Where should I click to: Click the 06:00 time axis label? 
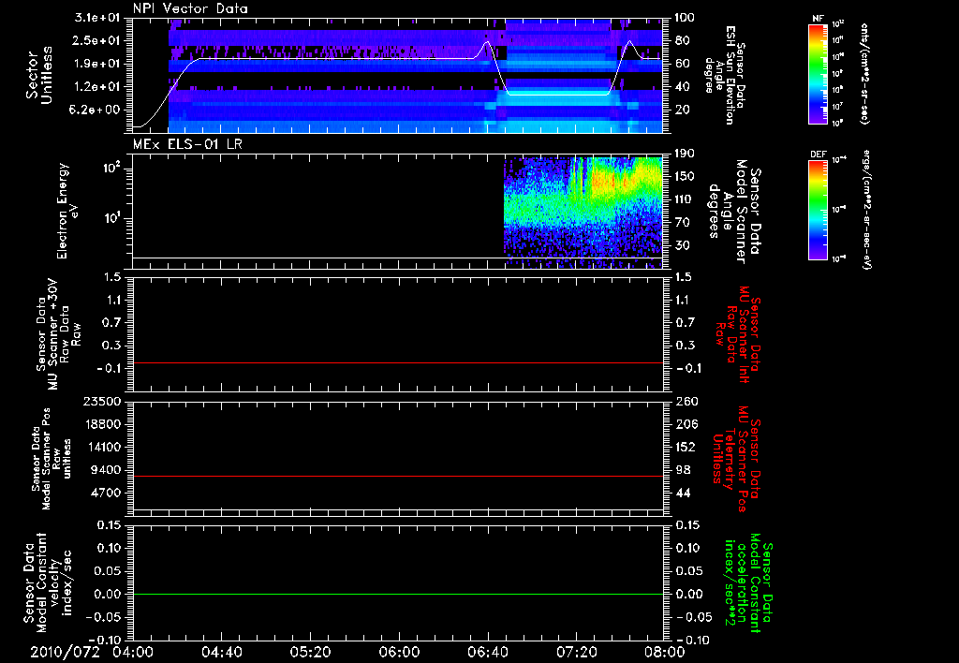[x=399, y=652]
